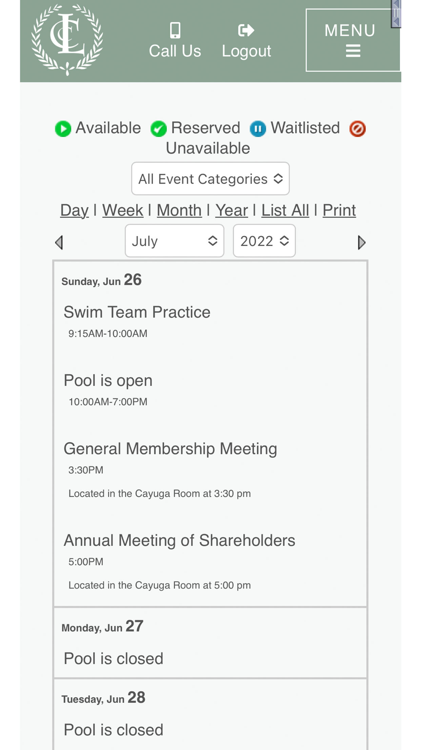Switch to Day view
The height and width of the screenshot is (750, 421).
[x=75, y=210]
